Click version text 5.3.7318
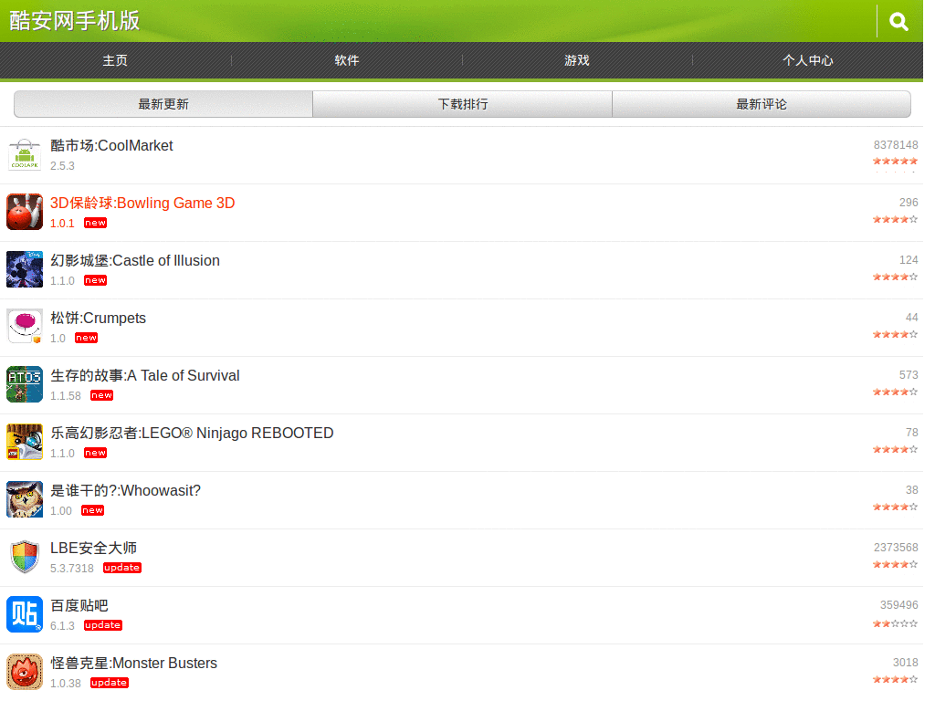 72,569
